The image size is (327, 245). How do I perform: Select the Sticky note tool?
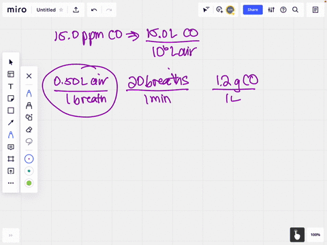[11, 99]
